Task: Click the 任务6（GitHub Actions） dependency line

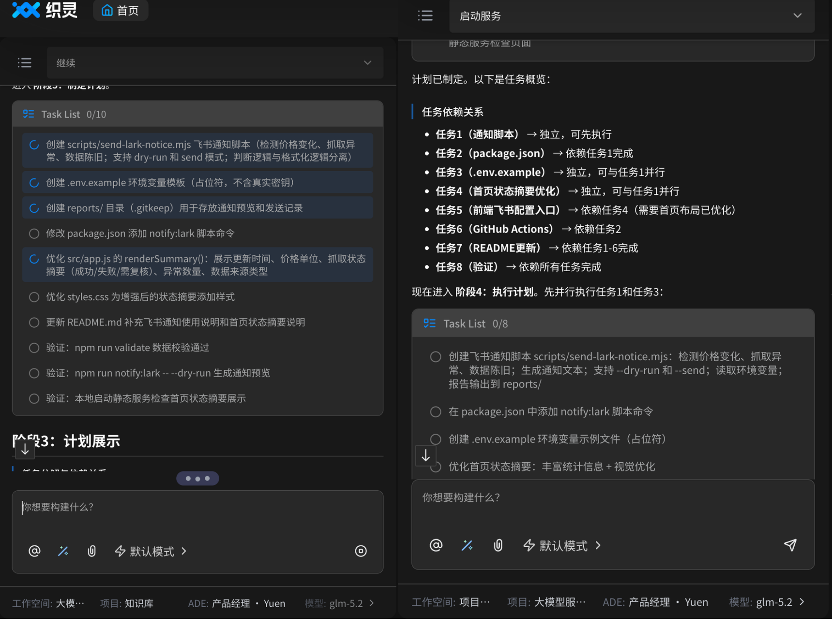Action: tap(528, 229)
